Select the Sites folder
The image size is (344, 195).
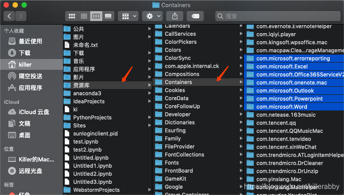108,125
